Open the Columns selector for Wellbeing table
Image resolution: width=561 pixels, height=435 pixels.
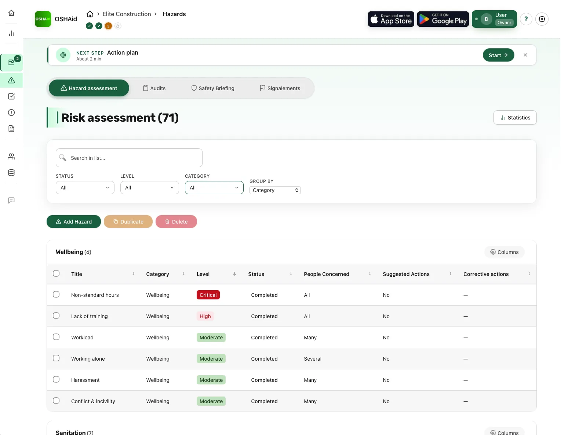click(x=504, y=252)
